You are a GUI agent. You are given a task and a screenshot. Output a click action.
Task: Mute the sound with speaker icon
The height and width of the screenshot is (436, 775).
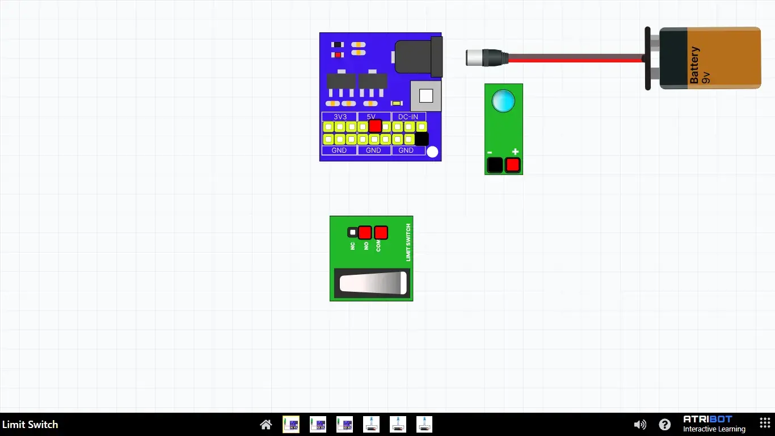click(x=640, y=425)
